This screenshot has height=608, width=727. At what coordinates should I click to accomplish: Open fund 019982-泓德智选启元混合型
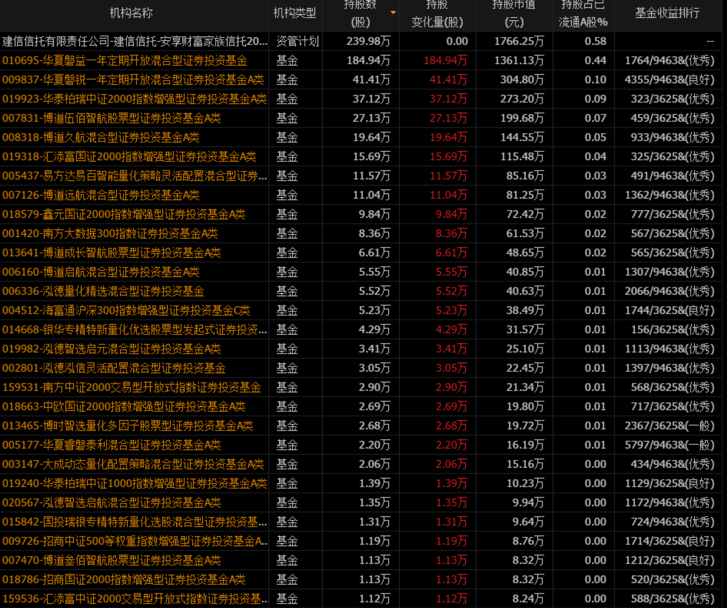pos(112,349)
